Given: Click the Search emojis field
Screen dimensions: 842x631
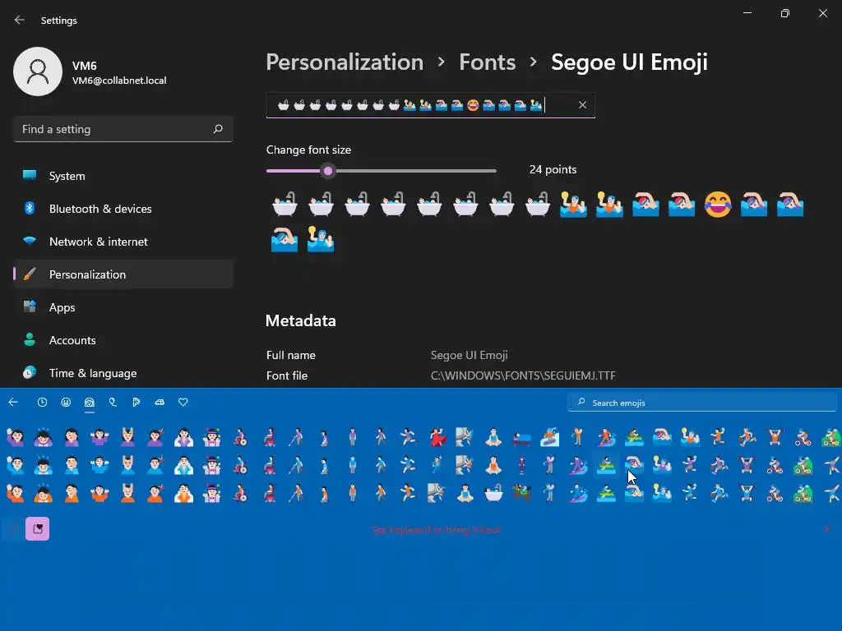Looking at the screenshot, I should [702, 403].
